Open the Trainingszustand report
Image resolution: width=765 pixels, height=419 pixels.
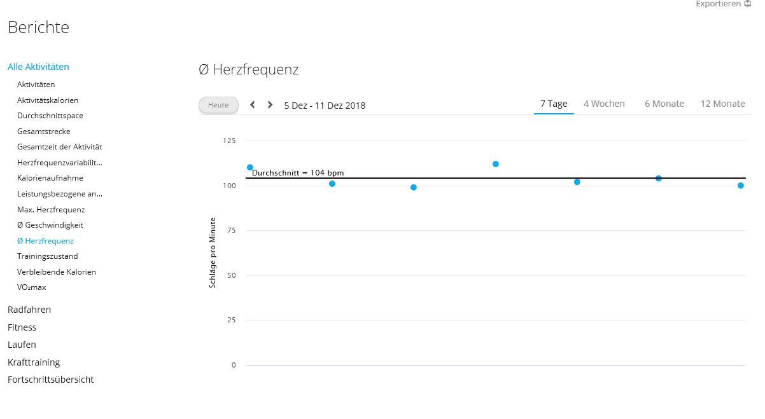point(48,256)
